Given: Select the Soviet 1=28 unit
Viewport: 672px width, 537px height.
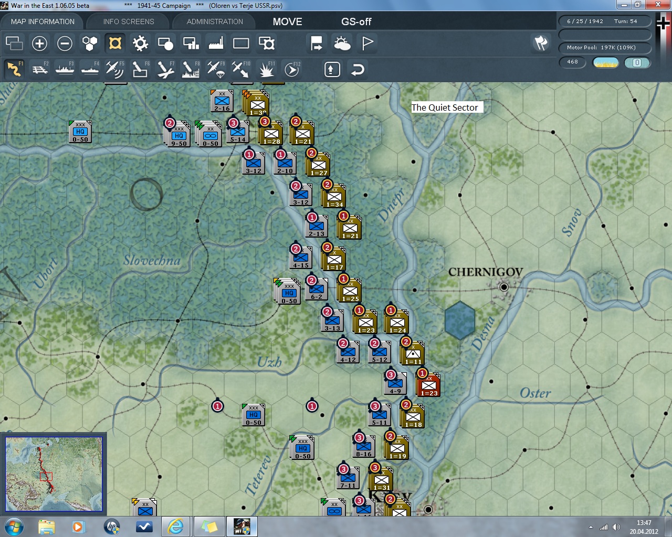Looking at the screenshot, I should (271, 133).
